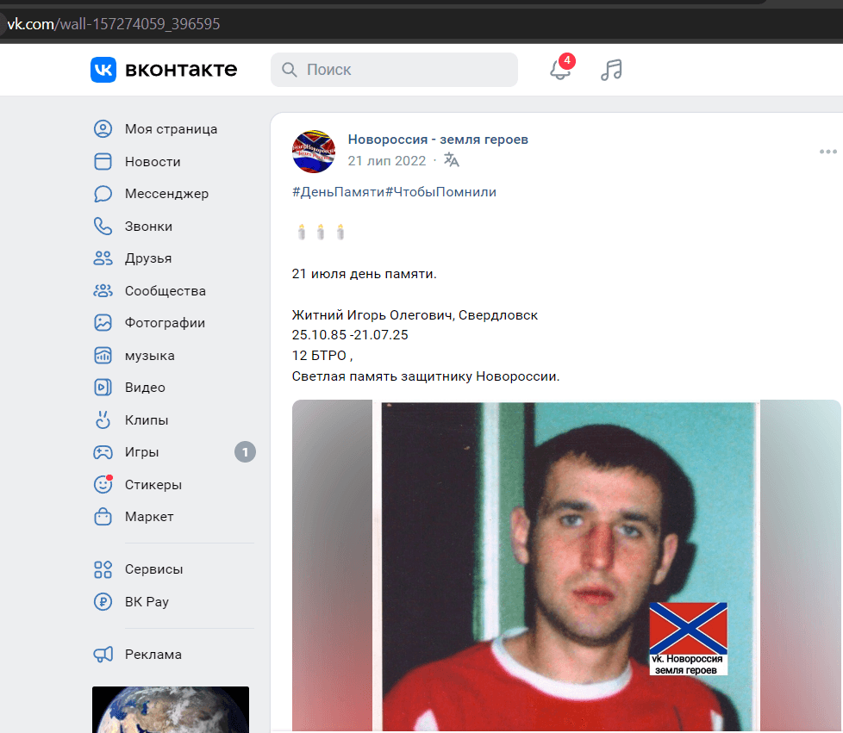
Task: Open Сервисы menu item
Action: pos(153,569)
